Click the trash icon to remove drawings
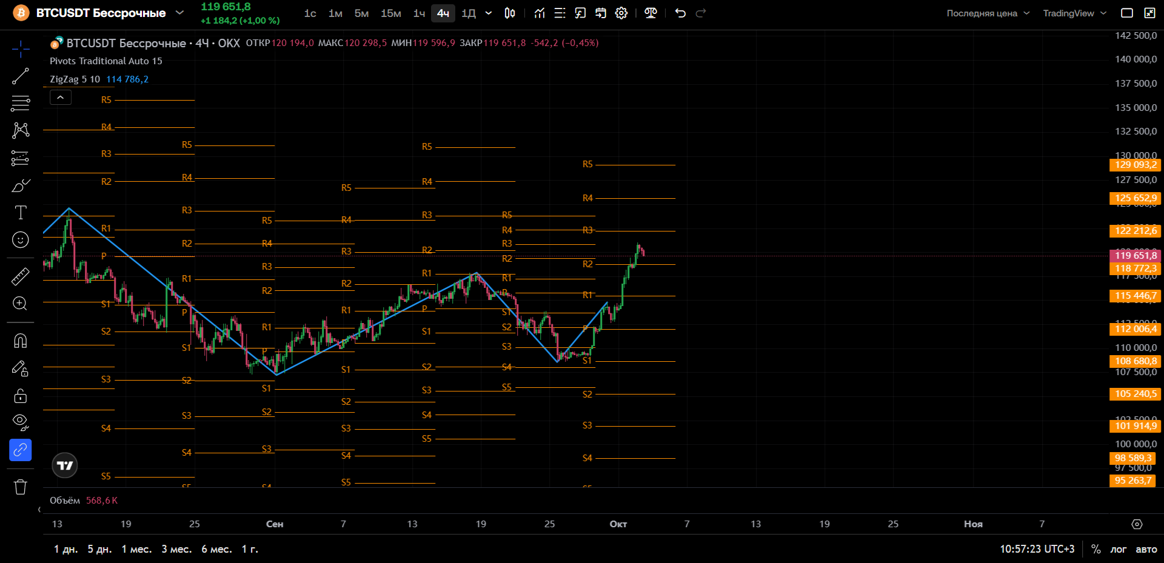1164x563 pixels. [x=21, y=487]
